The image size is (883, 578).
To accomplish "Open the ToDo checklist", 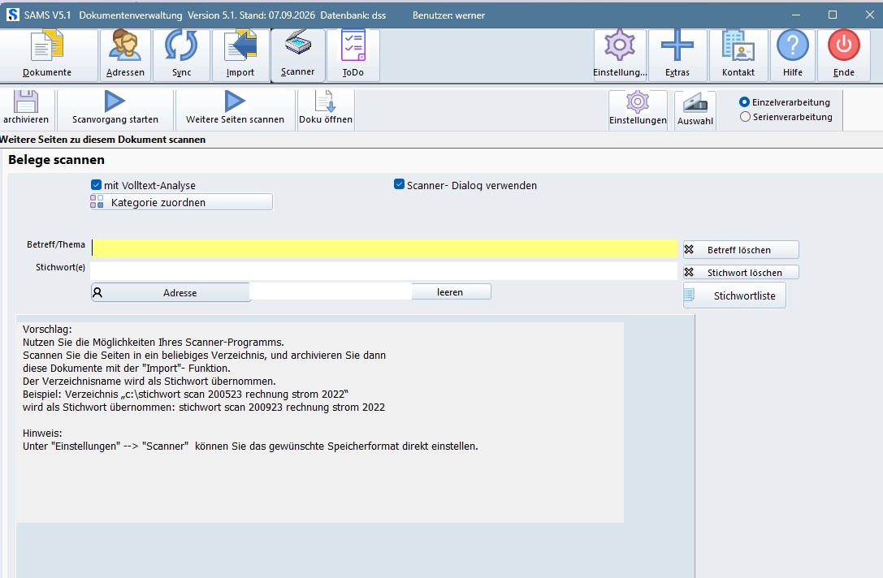I will (x=353, y=55).
